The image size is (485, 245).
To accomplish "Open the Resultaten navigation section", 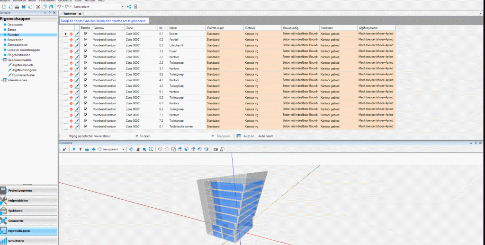I will pos(28,241).
